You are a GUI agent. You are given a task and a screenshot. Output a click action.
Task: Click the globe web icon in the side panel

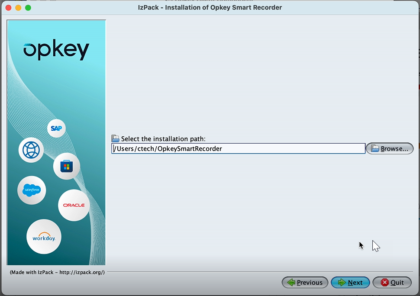pyautogui.click(x=31, y=150)
